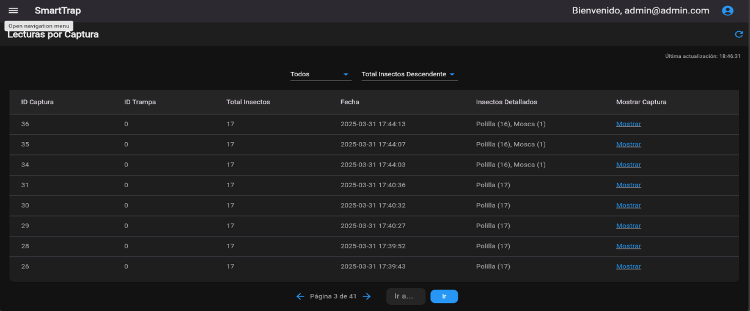Click capture ID cell 34
This screenshot has height=311, width=750.
[x=25, y=165]
